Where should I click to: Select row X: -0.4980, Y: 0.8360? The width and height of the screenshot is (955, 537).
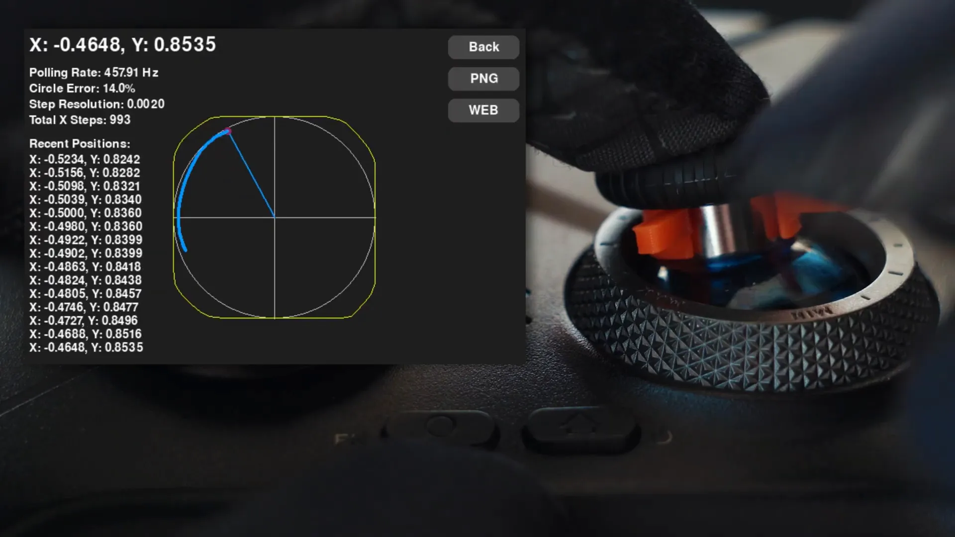(86, 227)
